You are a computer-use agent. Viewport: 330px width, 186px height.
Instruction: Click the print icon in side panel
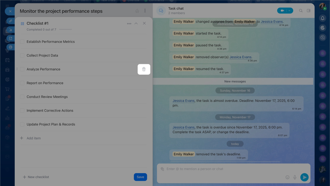click(11, 47)
